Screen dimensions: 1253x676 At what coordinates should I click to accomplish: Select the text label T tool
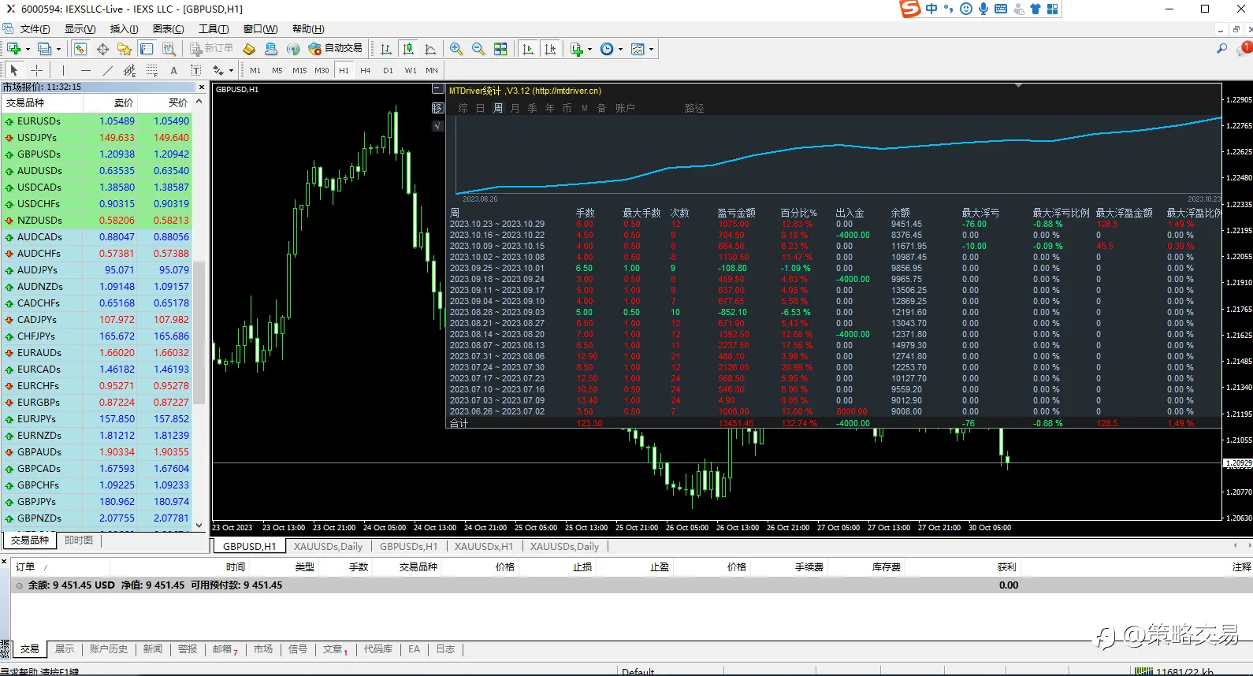pyautogui.click(x=195, y=70)
